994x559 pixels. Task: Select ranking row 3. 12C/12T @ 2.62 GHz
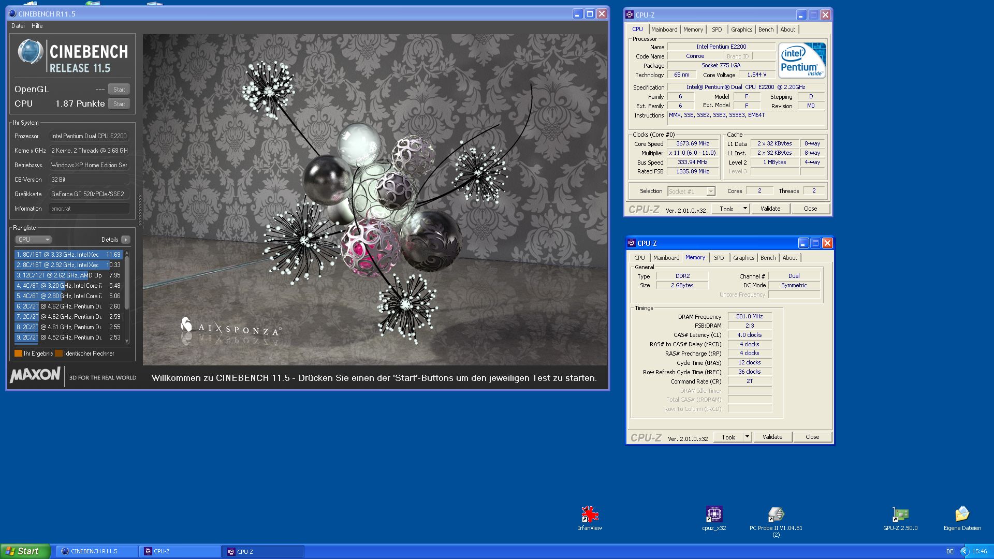click(68, 275)
